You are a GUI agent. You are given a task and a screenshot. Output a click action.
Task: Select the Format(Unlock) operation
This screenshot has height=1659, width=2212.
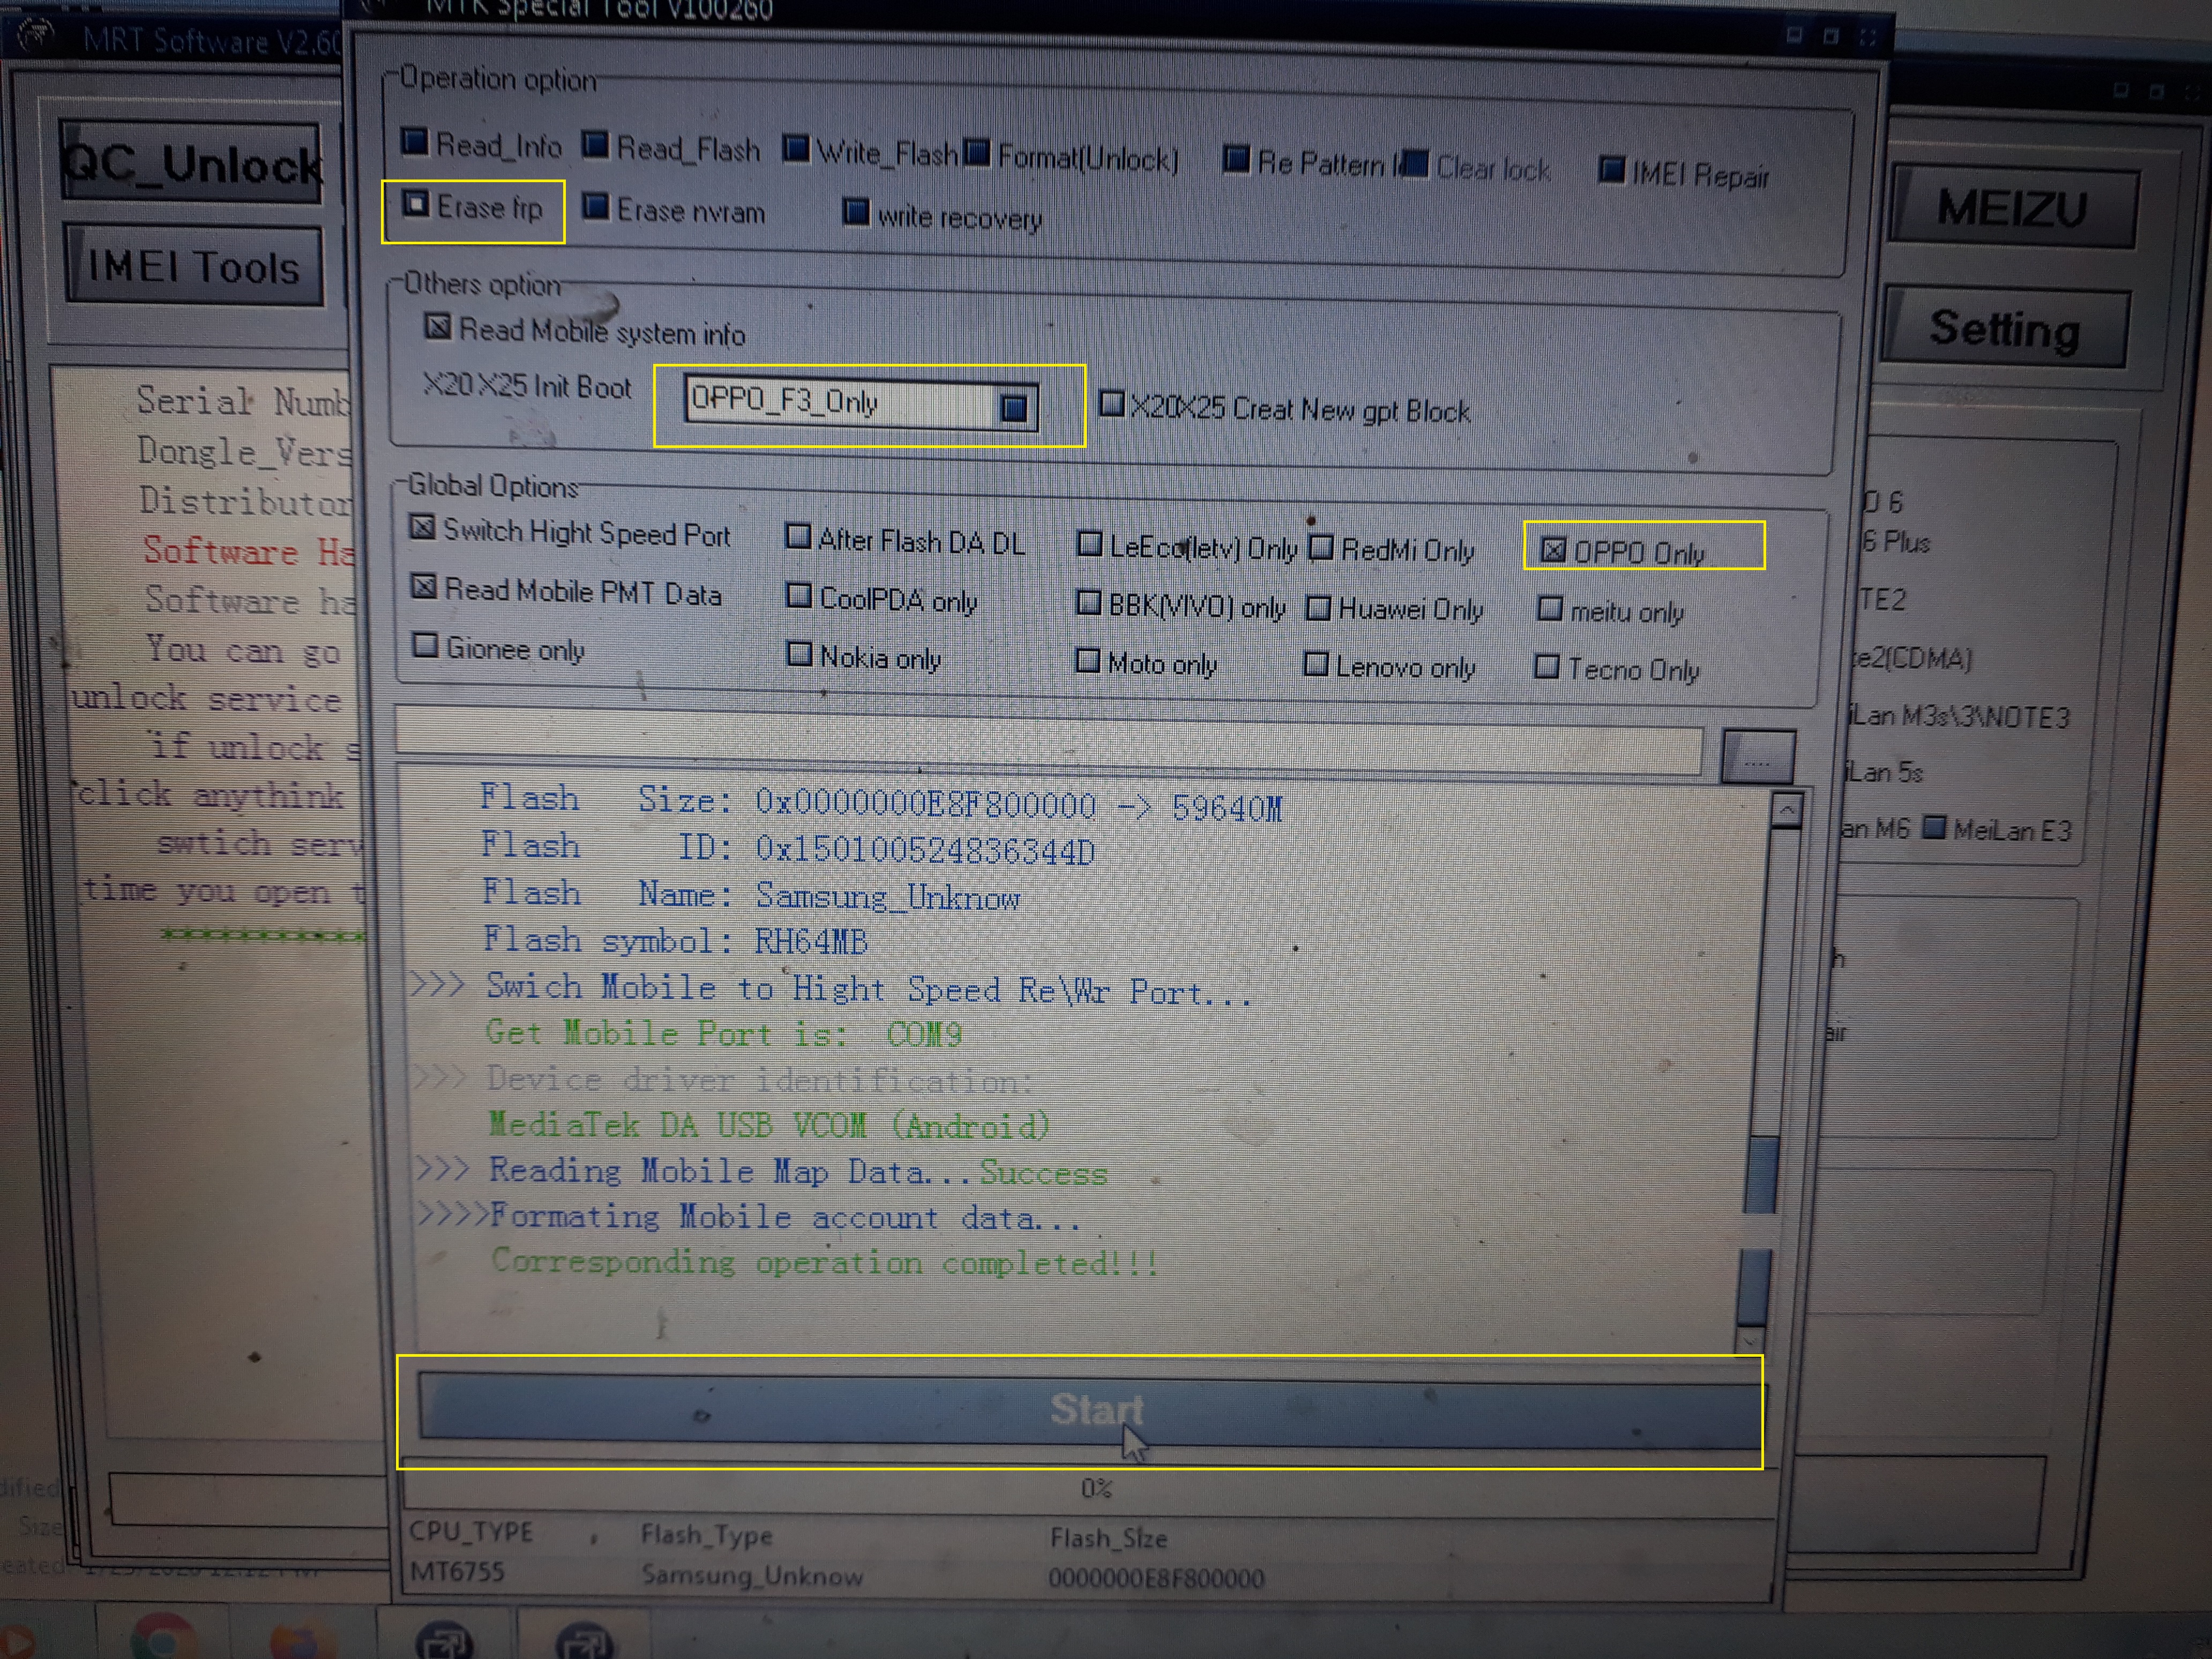click(x=977, y=154)
